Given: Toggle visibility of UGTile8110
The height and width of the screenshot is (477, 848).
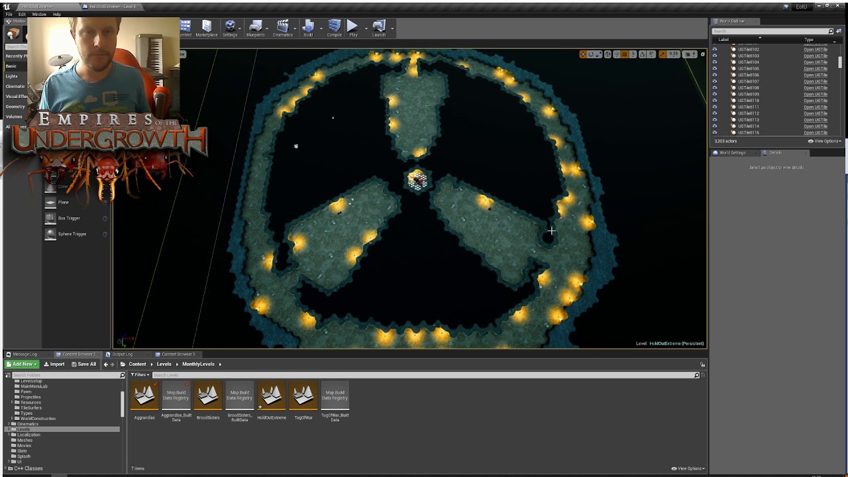Looking at the screenshot, I should click(x=714, y=101).
